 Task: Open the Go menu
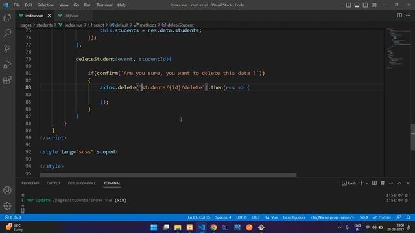77,5
